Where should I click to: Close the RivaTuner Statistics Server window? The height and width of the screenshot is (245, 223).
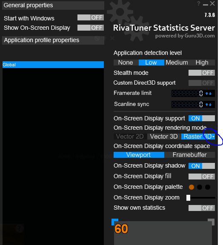tap(212, 3)
